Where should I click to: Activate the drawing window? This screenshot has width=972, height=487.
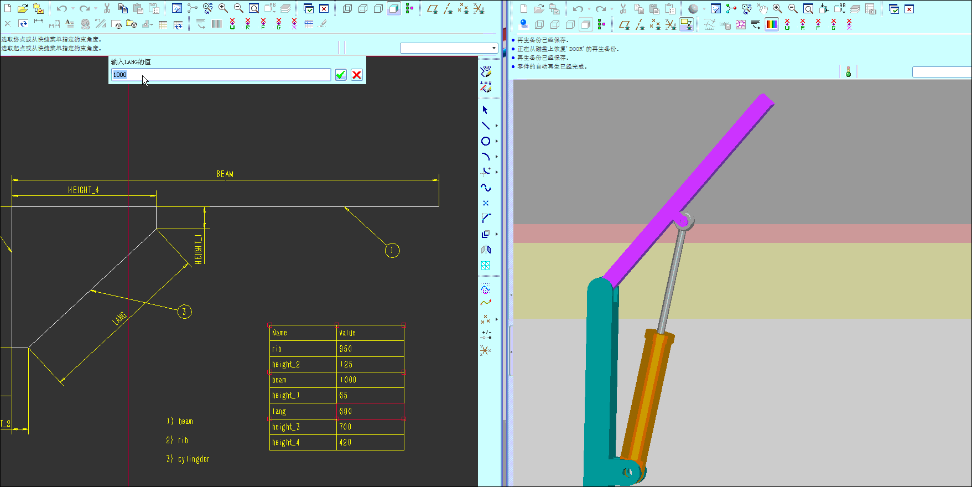click(309, 8)
